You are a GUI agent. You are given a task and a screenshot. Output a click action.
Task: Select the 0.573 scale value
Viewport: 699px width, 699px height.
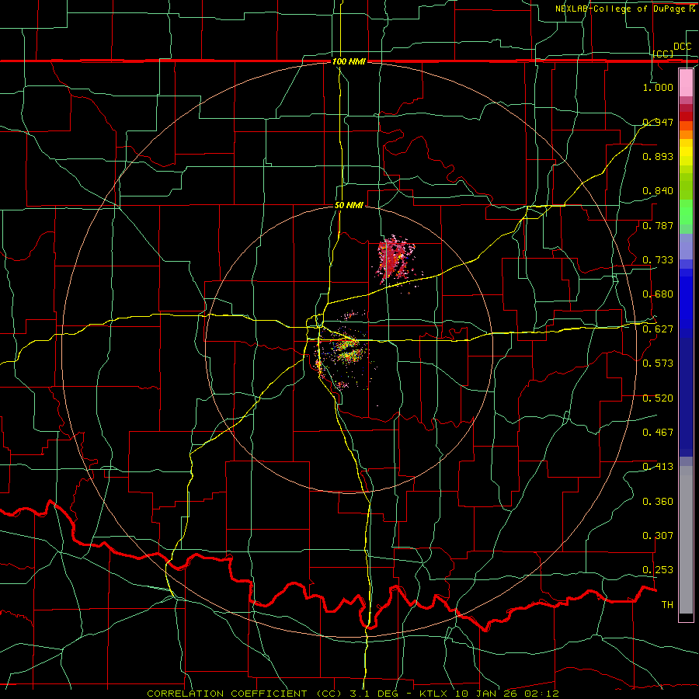point(658,363)
